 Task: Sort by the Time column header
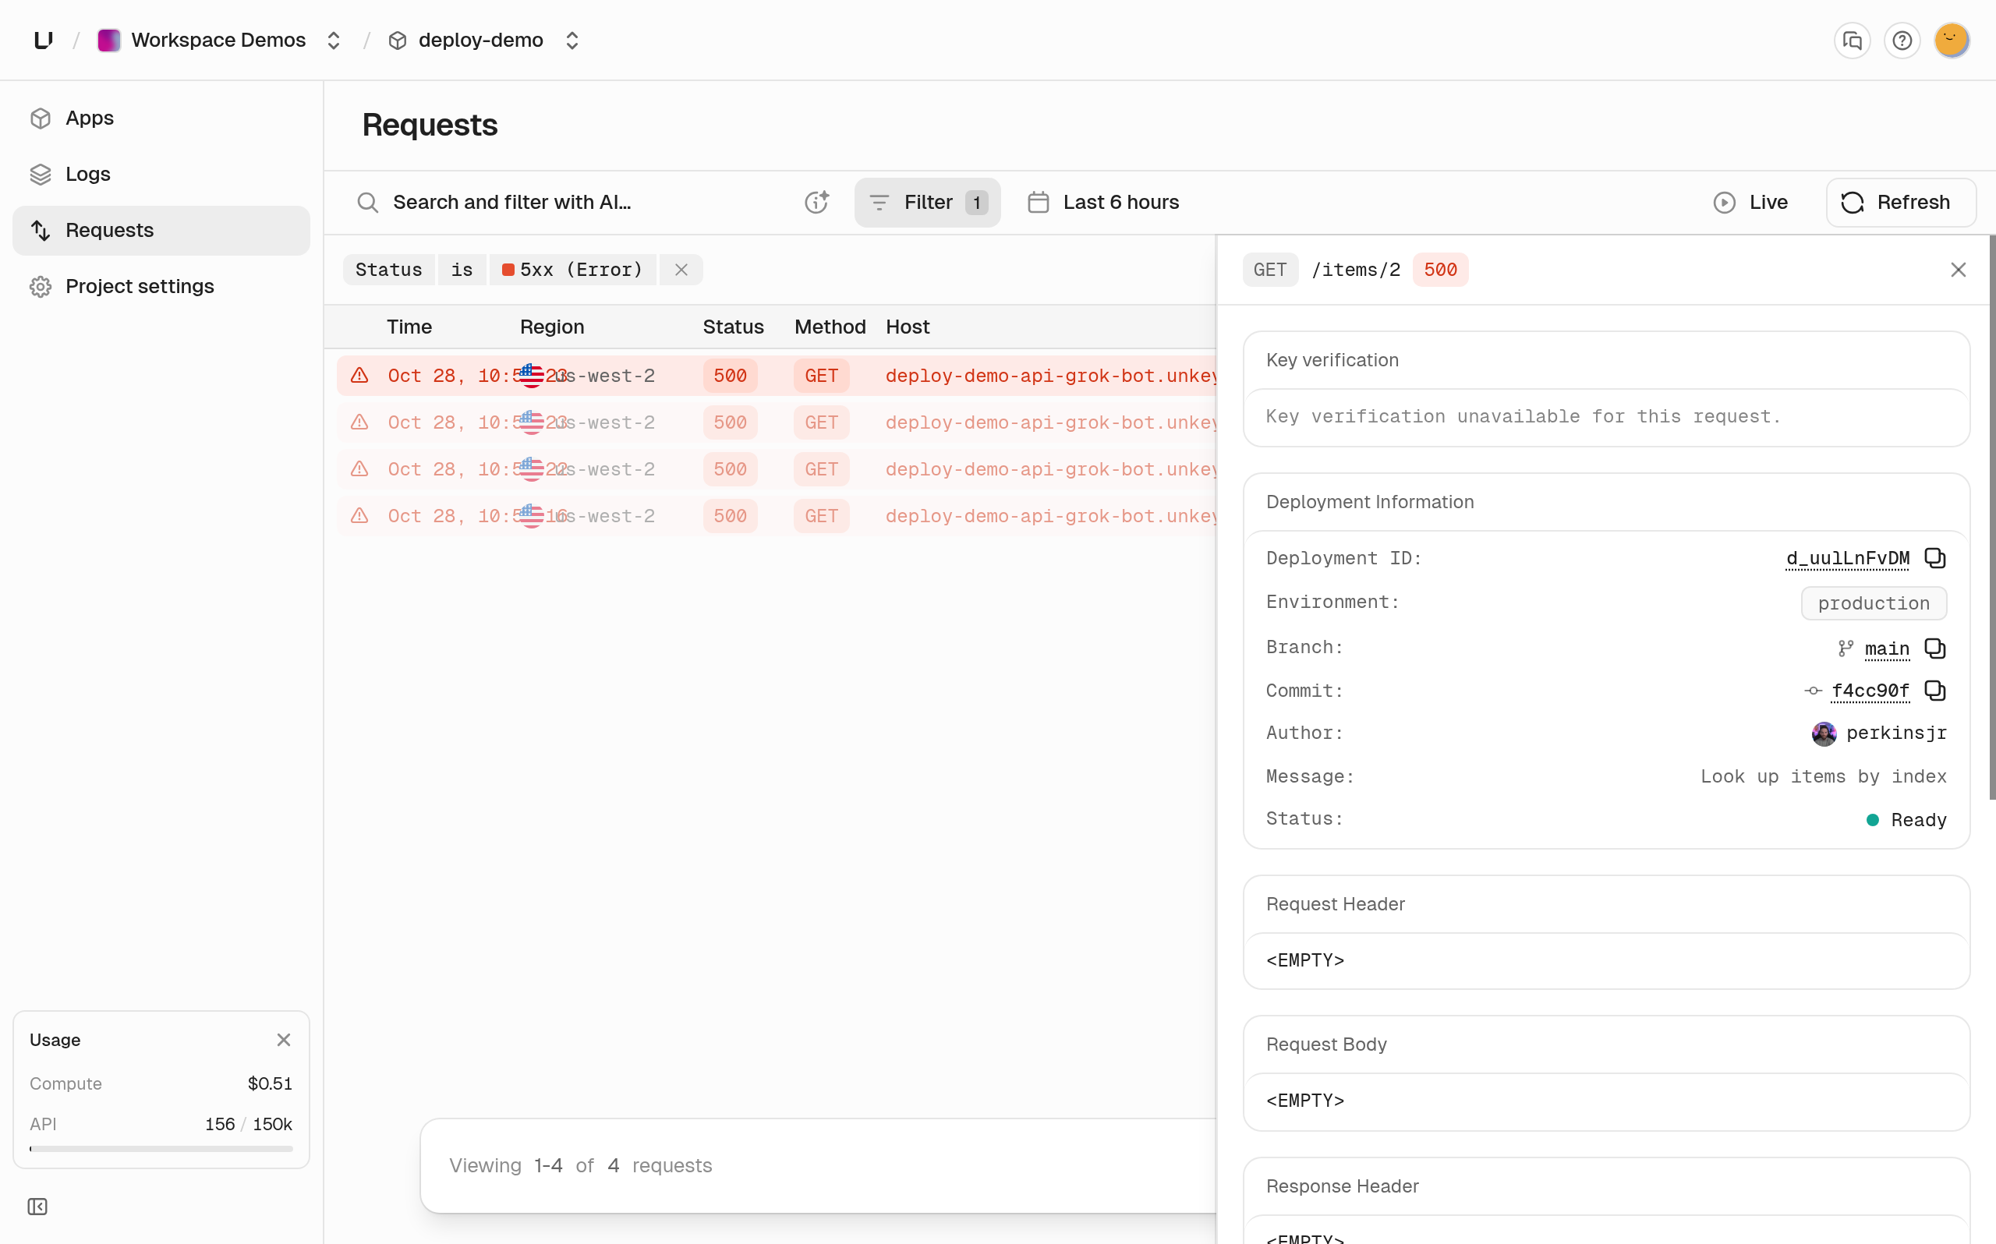(x=409, y=327)
